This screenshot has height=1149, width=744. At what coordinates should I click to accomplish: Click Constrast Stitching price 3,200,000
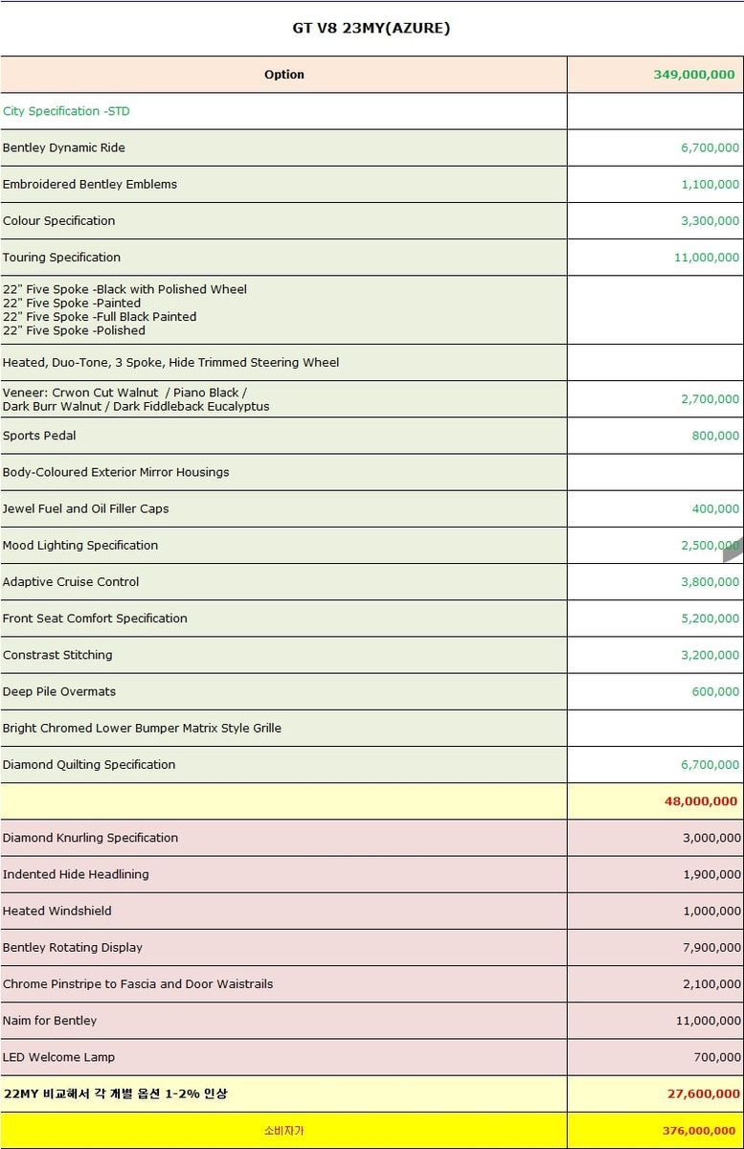(710, 656)
